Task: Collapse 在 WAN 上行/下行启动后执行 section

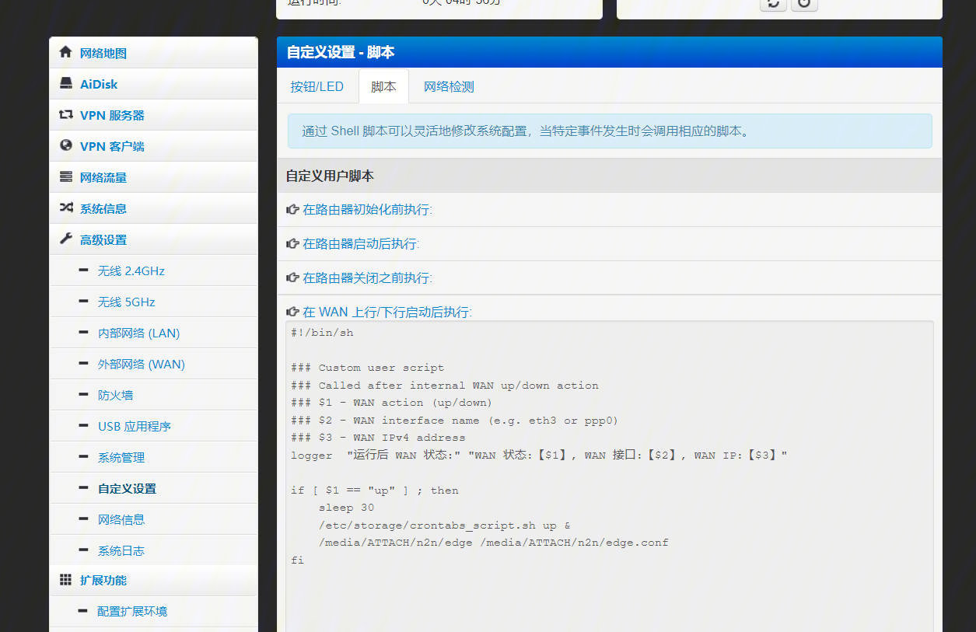Action: point(379,312)
